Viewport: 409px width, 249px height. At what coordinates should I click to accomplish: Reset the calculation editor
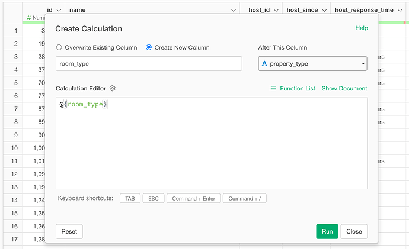click(x=69, y=231)
